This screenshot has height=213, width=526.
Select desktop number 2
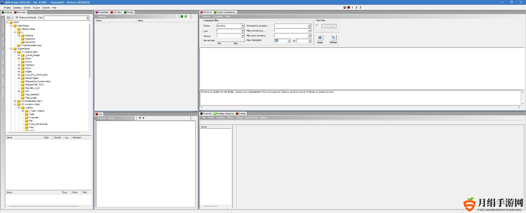point(356,7)
